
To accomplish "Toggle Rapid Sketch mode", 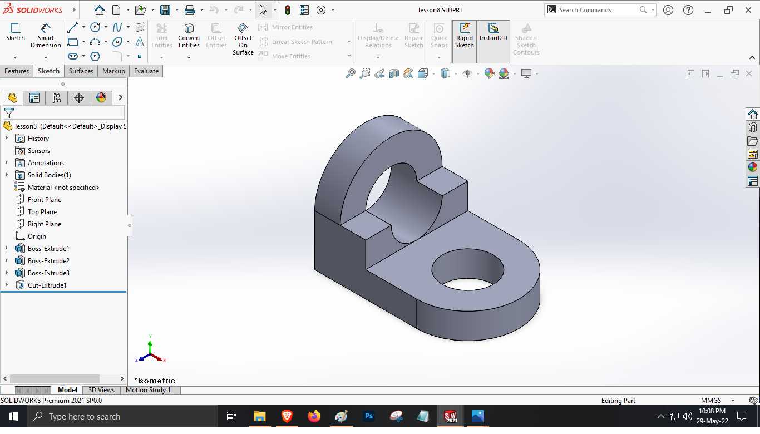I will point(465,41).
